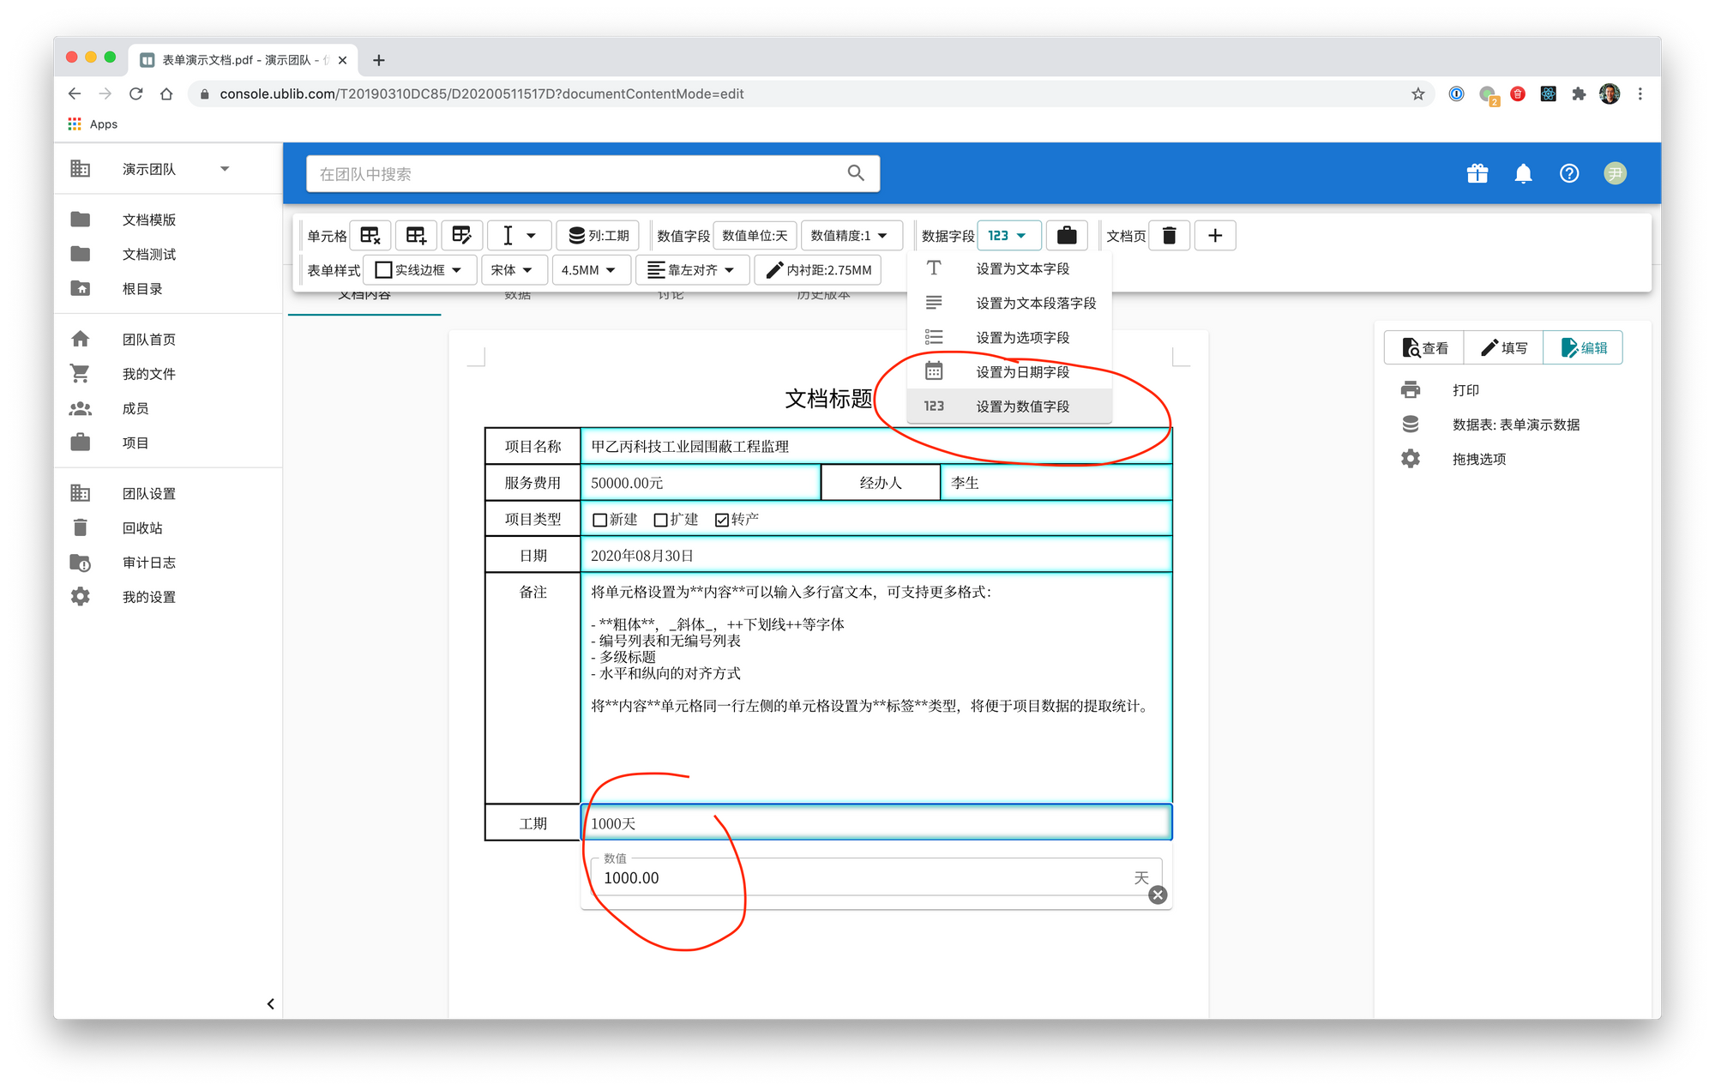The height and width of the screenshot is (1090, 1715).
Task: Expand the 数值精度:1 dropdown
Action: (850, 235)
